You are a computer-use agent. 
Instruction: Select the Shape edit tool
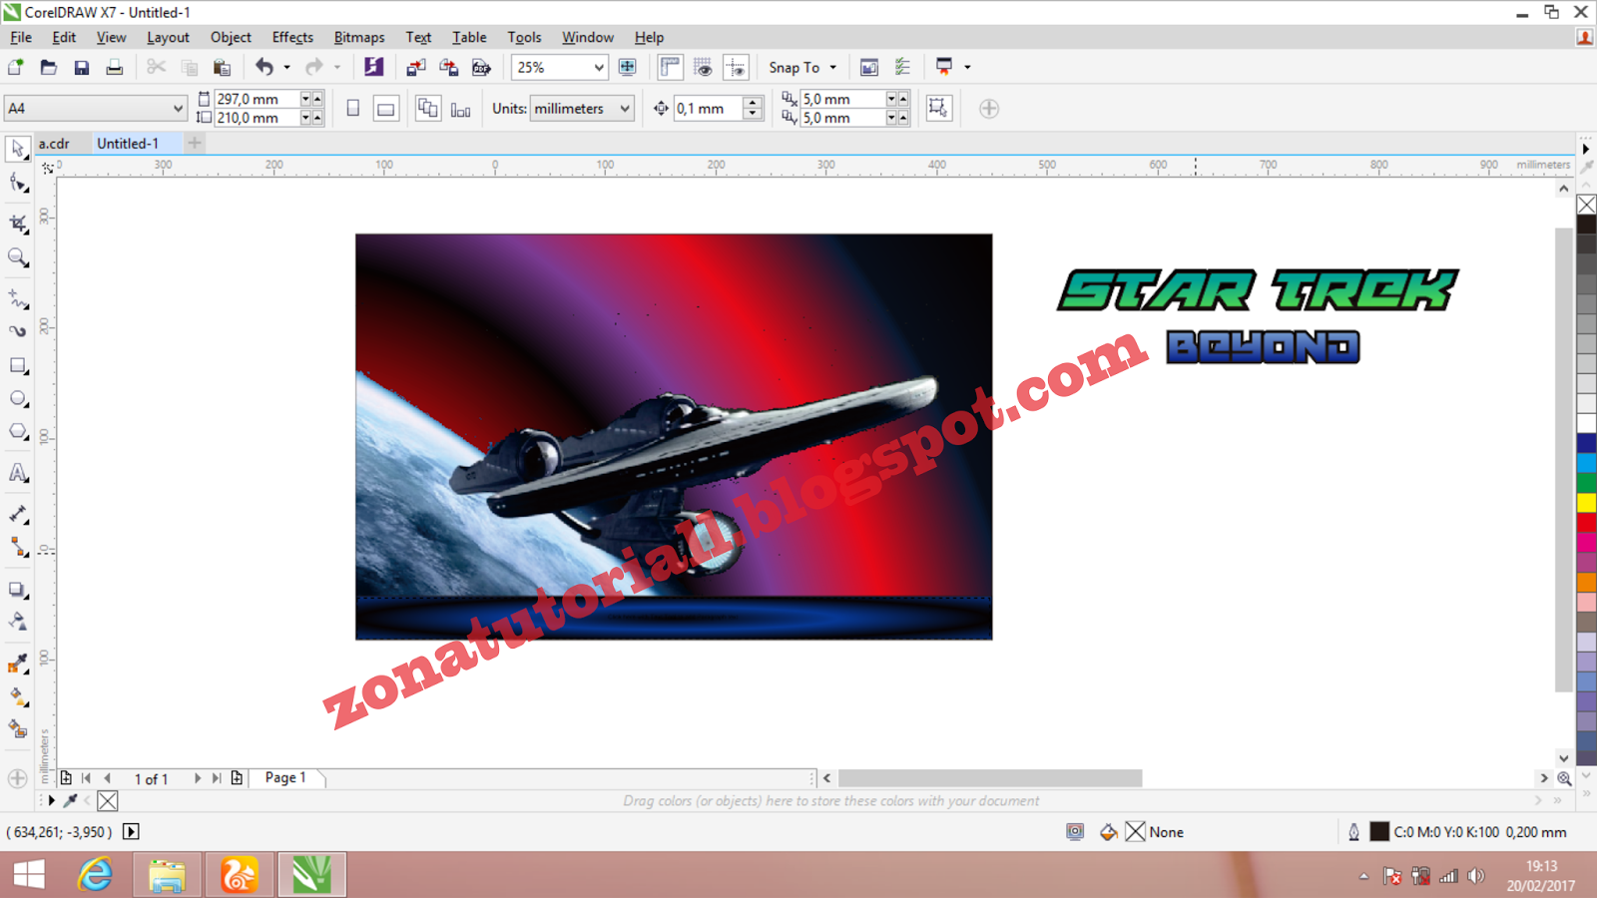18,184
